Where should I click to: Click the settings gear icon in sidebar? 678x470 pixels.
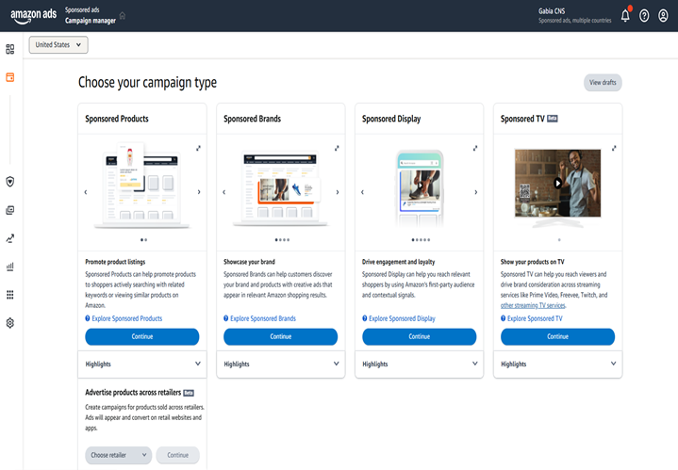point(10,323)
